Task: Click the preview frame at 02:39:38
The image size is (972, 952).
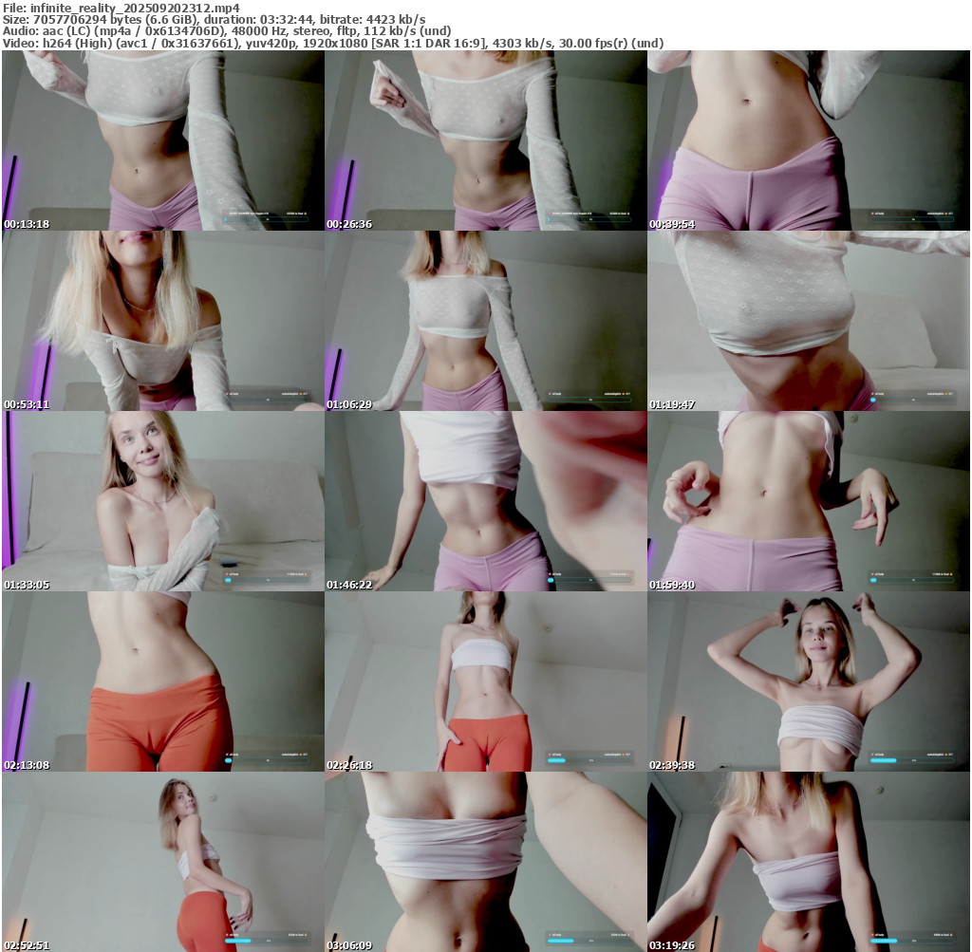Action: pos(809,681)
